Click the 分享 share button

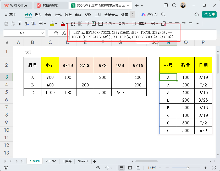[x=209, y=14]
